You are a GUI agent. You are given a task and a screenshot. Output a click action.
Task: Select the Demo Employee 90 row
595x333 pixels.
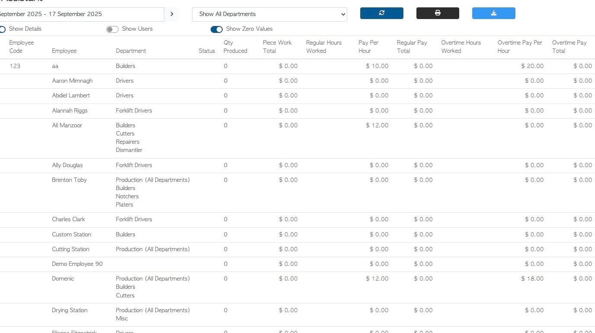coord(77,264)
